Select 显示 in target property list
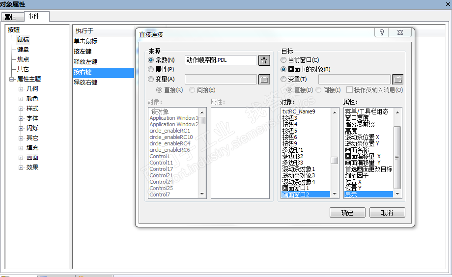This screenshot has width=452, height=277. 368,194
